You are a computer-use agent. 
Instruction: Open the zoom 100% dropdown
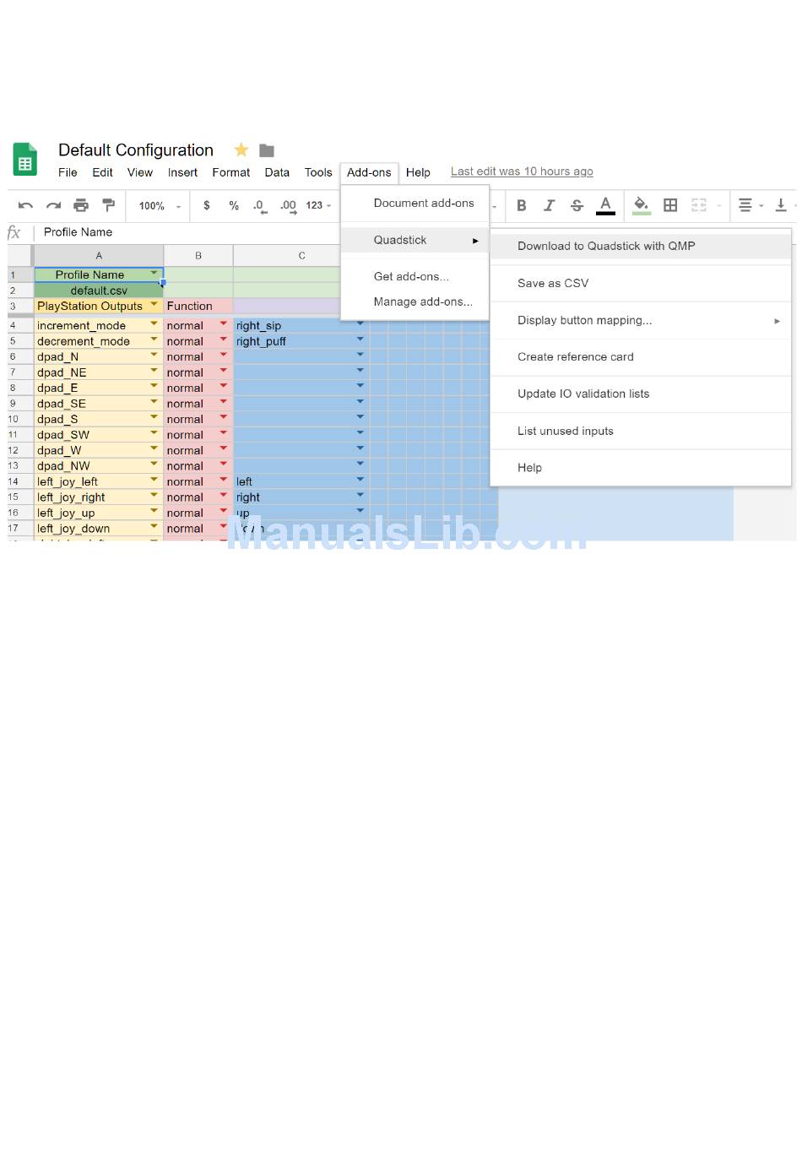(x=160, y=206)
